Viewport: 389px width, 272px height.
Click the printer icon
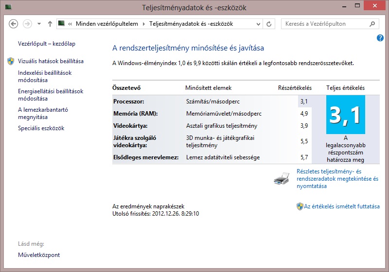tap(282, 178)
